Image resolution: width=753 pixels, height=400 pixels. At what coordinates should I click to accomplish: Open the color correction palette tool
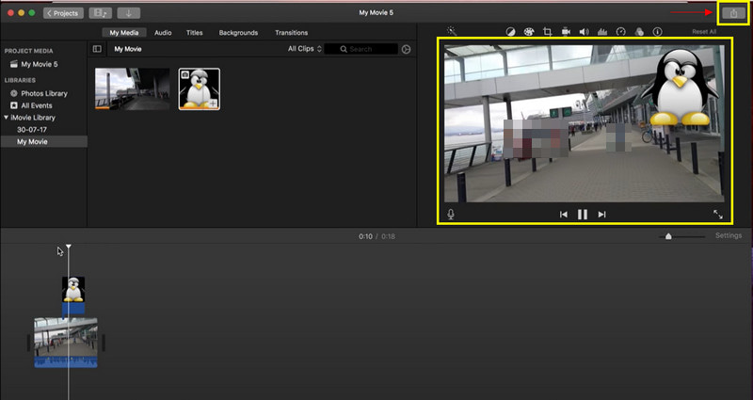pyautogui.click(x=529, y=32)
